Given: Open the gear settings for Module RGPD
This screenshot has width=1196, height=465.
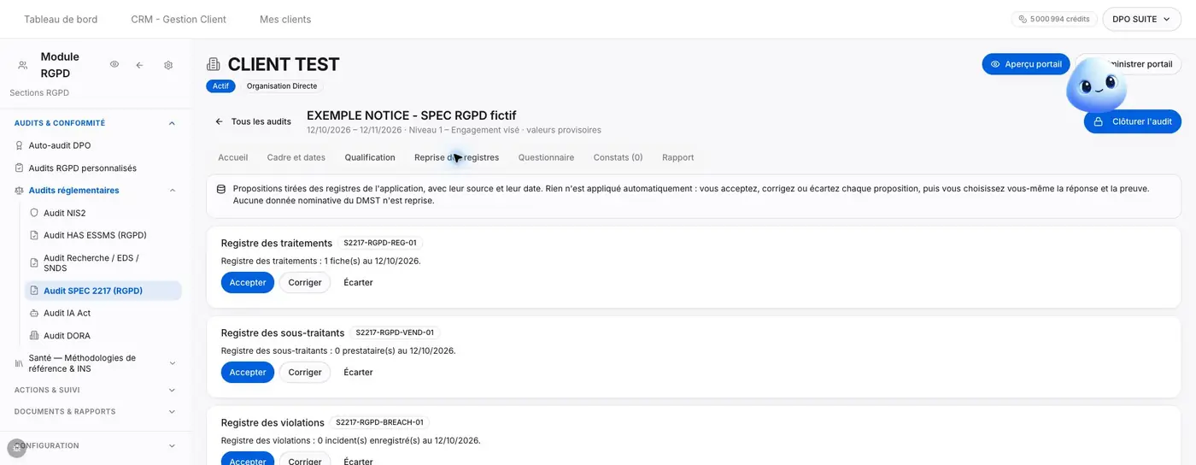Looking at the screenshot, I should pyautogui.click(x=168, y=65).
